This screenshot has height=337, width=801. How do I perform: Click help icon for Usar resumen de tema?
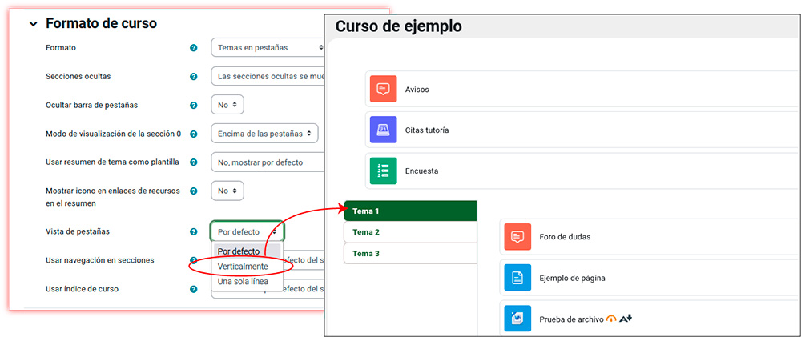tap(194, 162)
